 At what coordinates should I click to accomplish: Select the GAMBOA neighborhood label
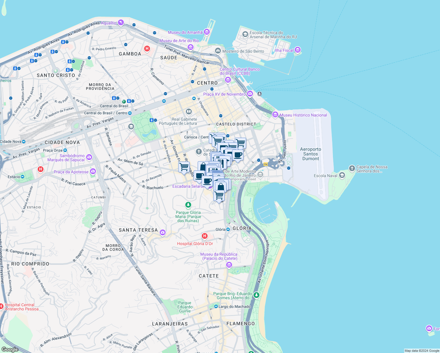click(130, 54)
